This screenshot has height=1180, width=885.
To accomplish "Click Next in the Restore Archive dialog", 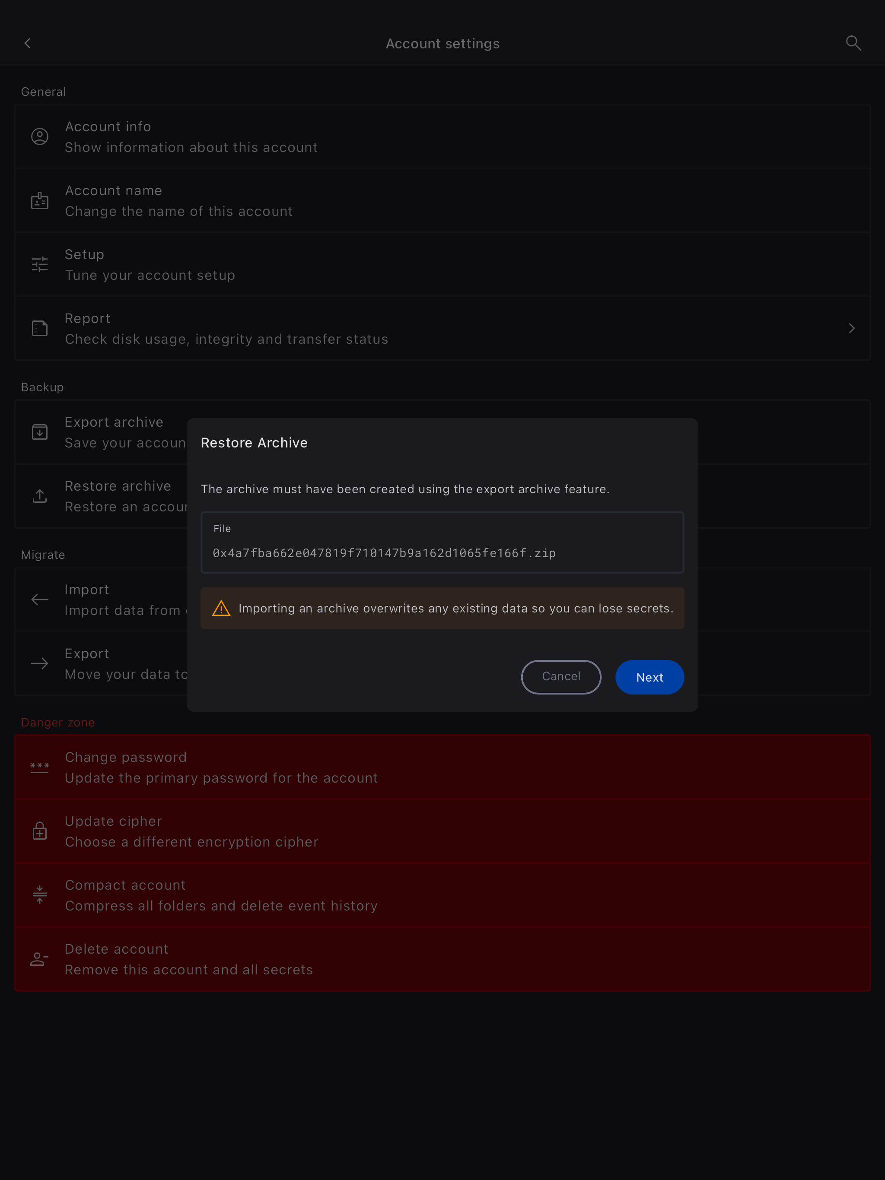I will tap(649, 677).
